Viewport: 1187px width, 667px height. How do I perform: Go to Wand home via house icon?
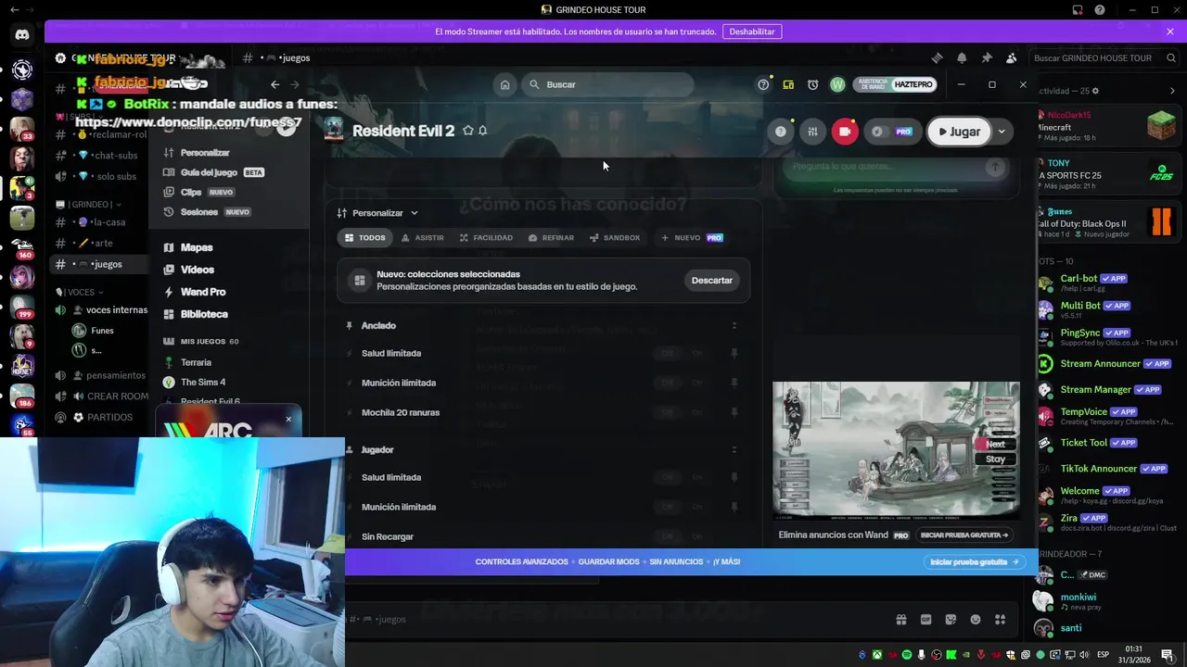coord(504,84)
